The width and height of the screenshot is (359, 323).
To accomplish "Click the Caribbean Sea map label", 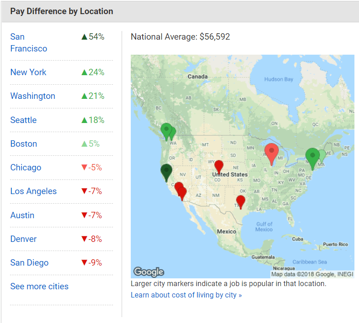I will tap(309, 262).
